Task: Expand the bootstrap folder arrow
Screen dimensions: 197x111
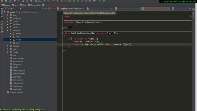Action: point(8,18)
